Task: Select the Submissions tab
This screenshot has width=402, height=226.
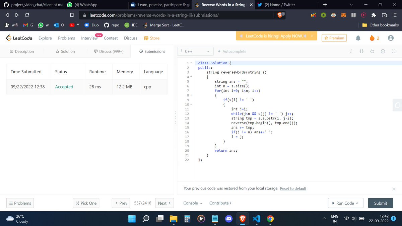Action: (152, 52)
